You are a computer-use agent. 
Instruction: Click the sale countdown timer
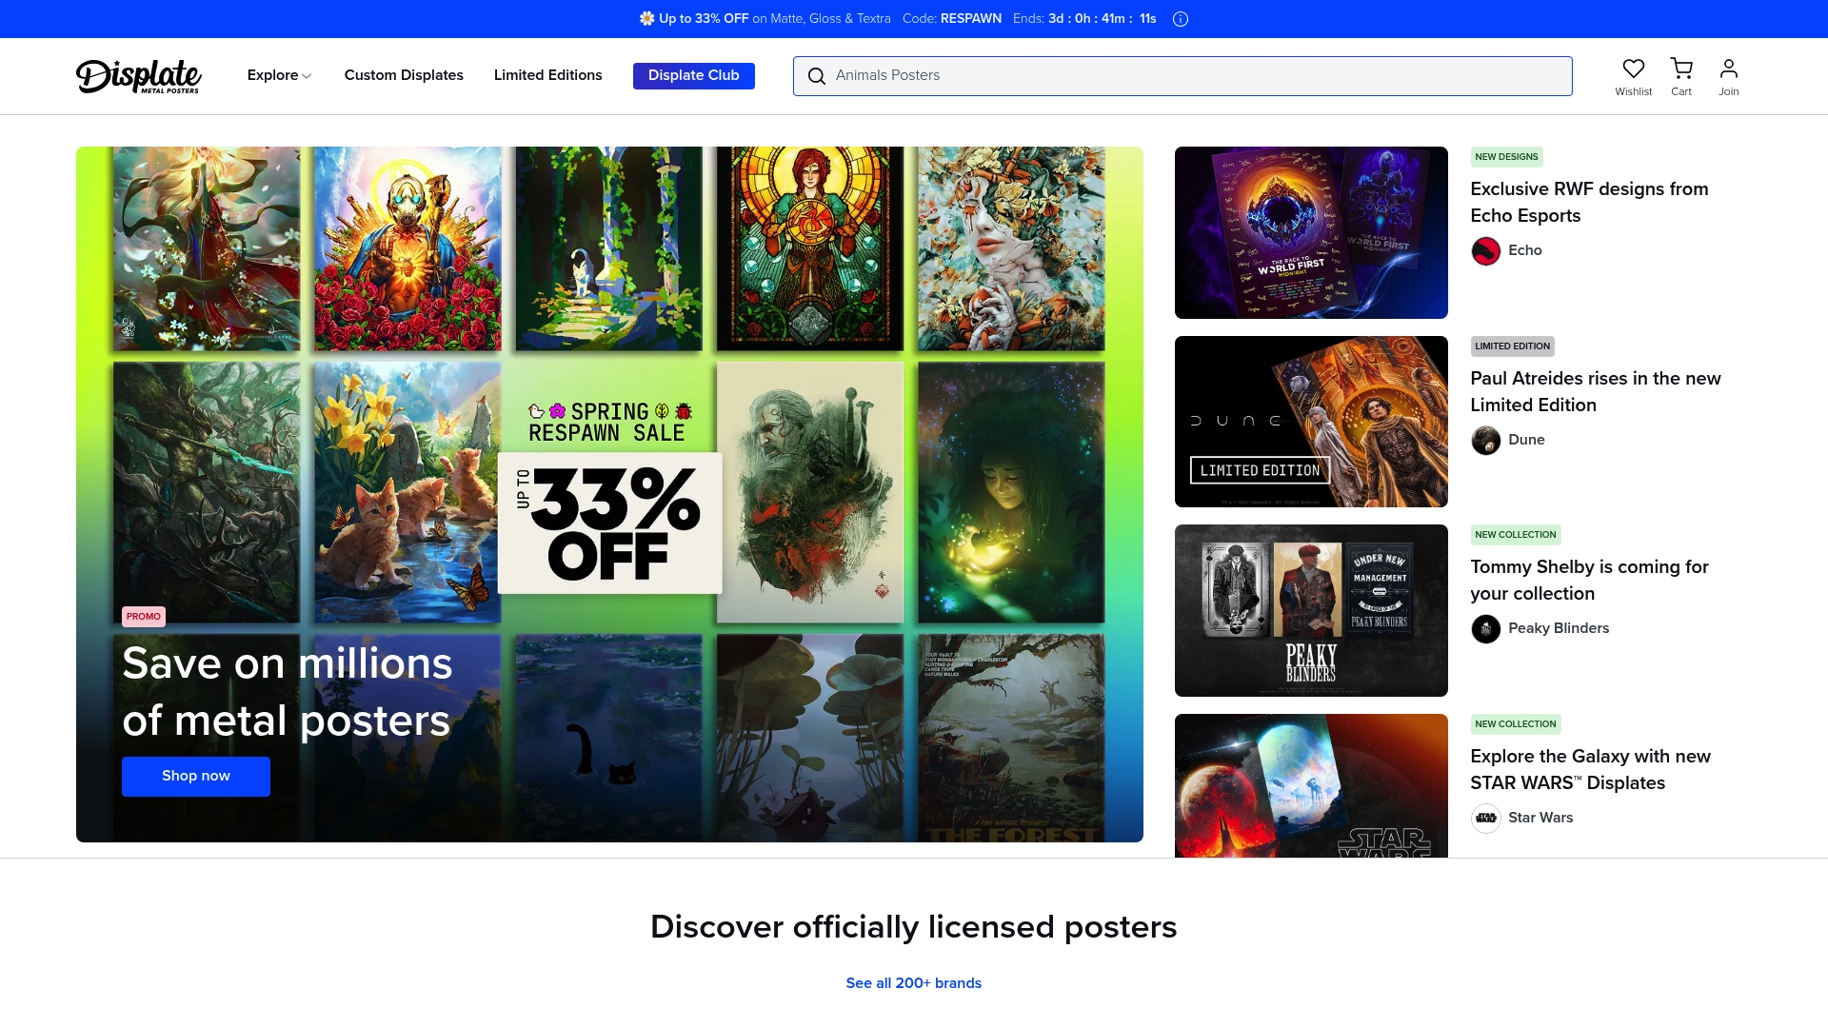coord(1103,19)
